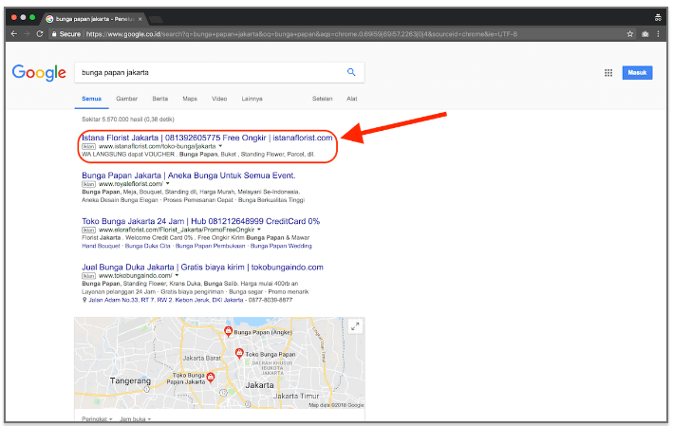
Task: Click into the Google search box
Action: (x=209, y=72)
